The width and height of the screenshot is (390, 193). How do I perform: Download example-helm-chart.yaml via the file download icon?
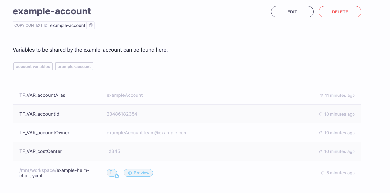pos(112,173)
